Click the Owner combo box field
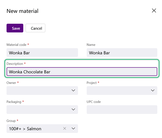 point(42,91)
